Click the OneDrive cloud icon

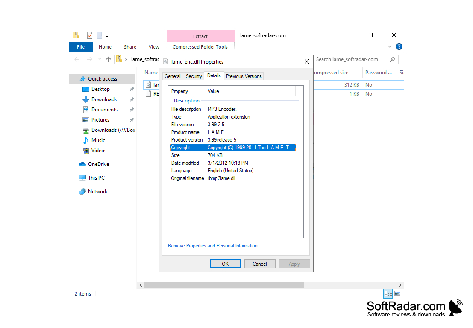pyautogui.click(x=82, y=164)
